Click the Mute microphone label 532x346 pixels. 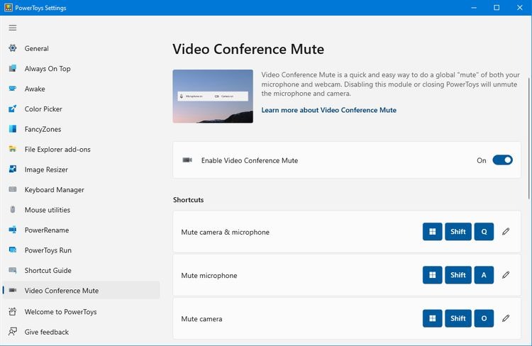[209, 275]
